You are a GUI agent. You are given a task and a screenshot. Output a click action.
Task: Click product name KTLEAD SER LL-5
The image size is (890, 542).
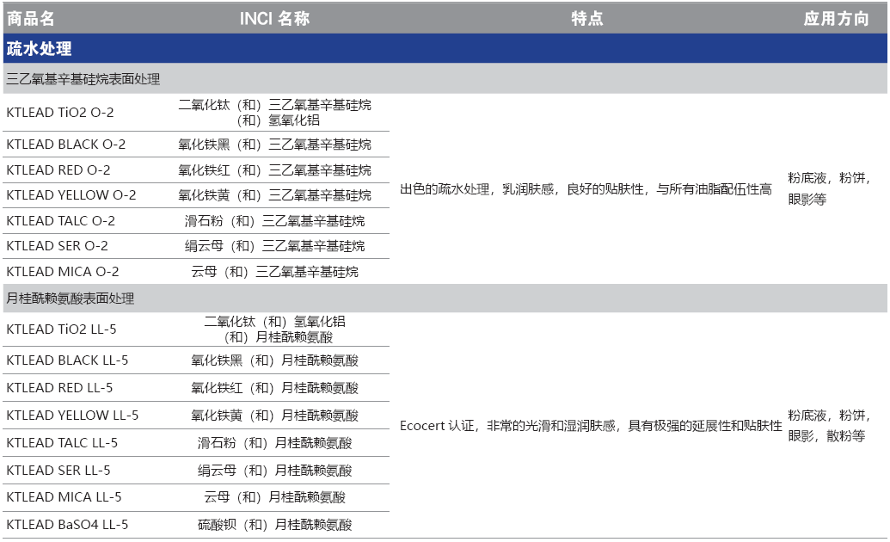click(x=58, y=471)
